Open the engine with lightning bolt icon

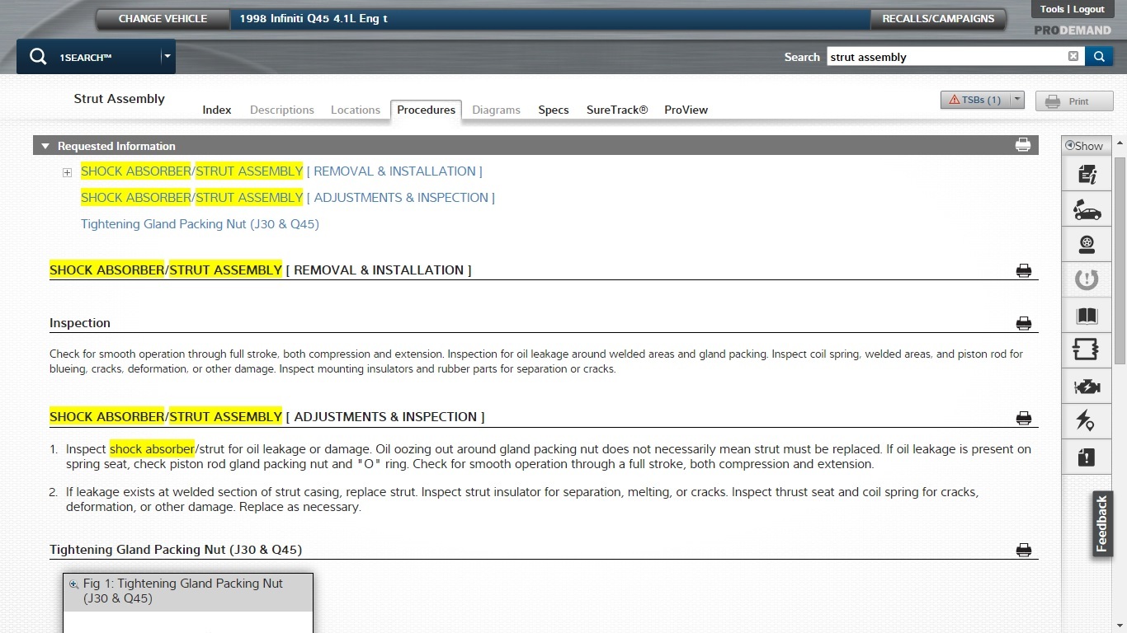(x=1087, y=386)
